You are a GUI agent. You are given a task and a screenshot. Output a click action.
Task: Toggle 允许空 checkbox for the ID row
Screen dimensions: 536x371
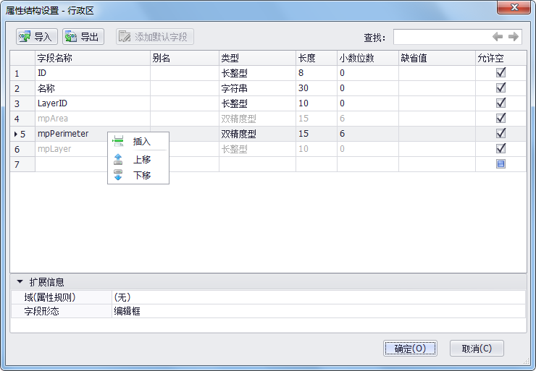[501, 73]
